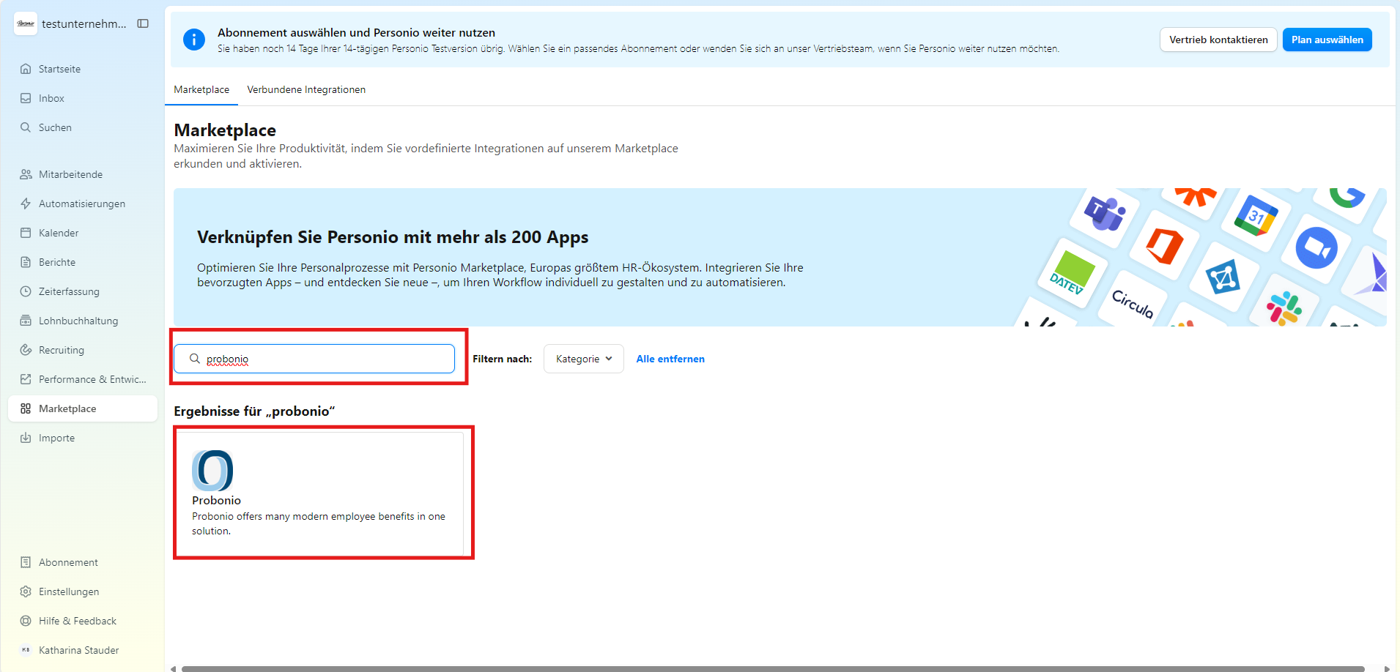Click the Zeiterfassung clock icon
Screen dimensions: 1400x672
tap(26, 291)
